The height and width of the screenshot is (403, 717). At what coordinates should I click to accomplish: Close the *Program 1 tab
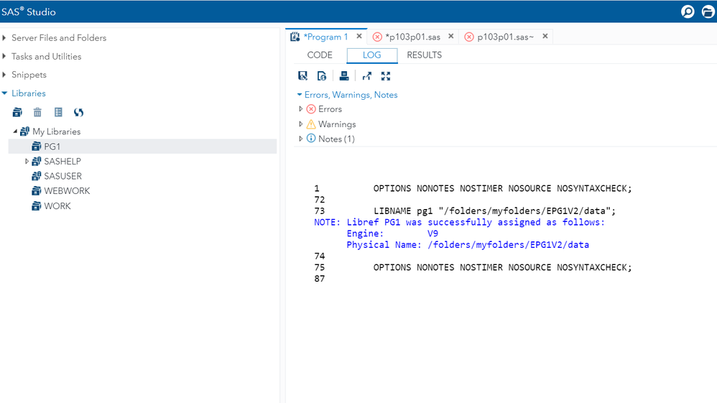click(x=359, y=37)
